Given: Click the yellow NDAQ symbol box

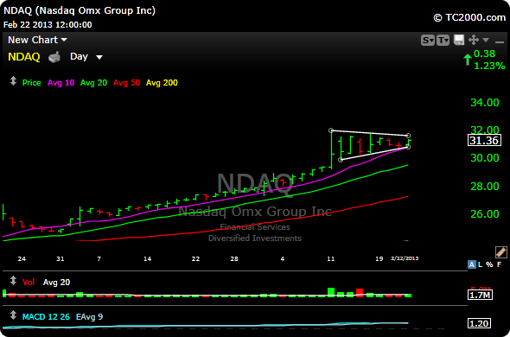Looking at the screenshot, I should (24, 57).
